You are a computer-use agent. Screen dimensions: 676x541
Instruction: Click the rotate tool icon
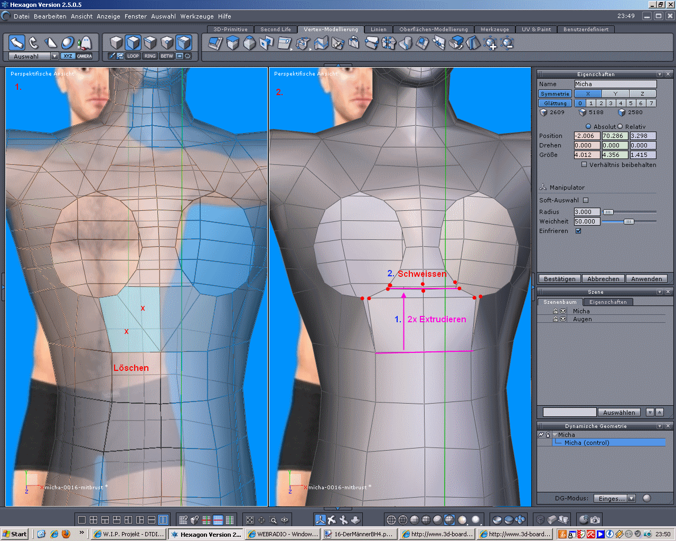(34, 42)
